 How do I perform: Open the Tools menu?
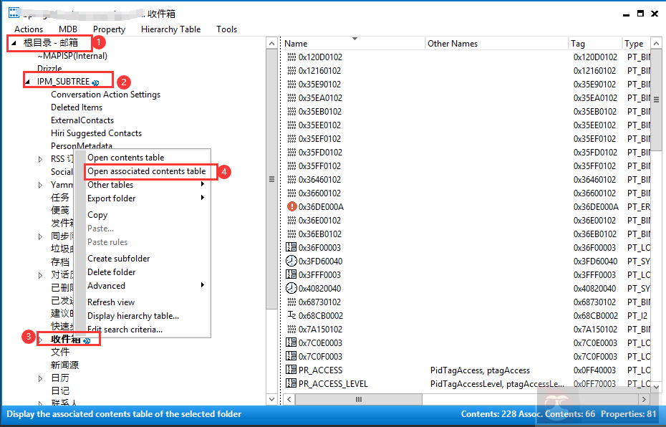point(226,29)
